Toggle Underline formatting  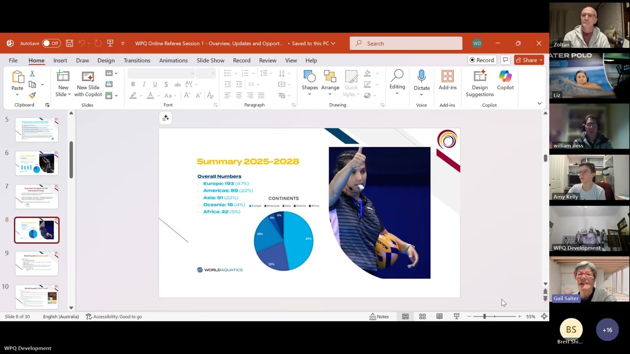click(155, 84)
